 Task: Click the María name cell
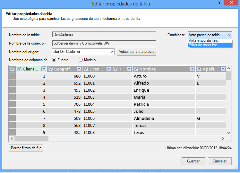(x=164, y=97)
